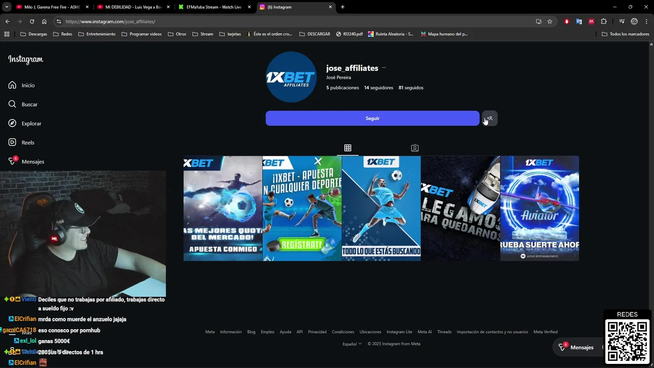The width and height of the screenshot is (654, 368).
Task: Open the Aviator post thumbnail
Action: pyautogui.click(x=540, y=209)
